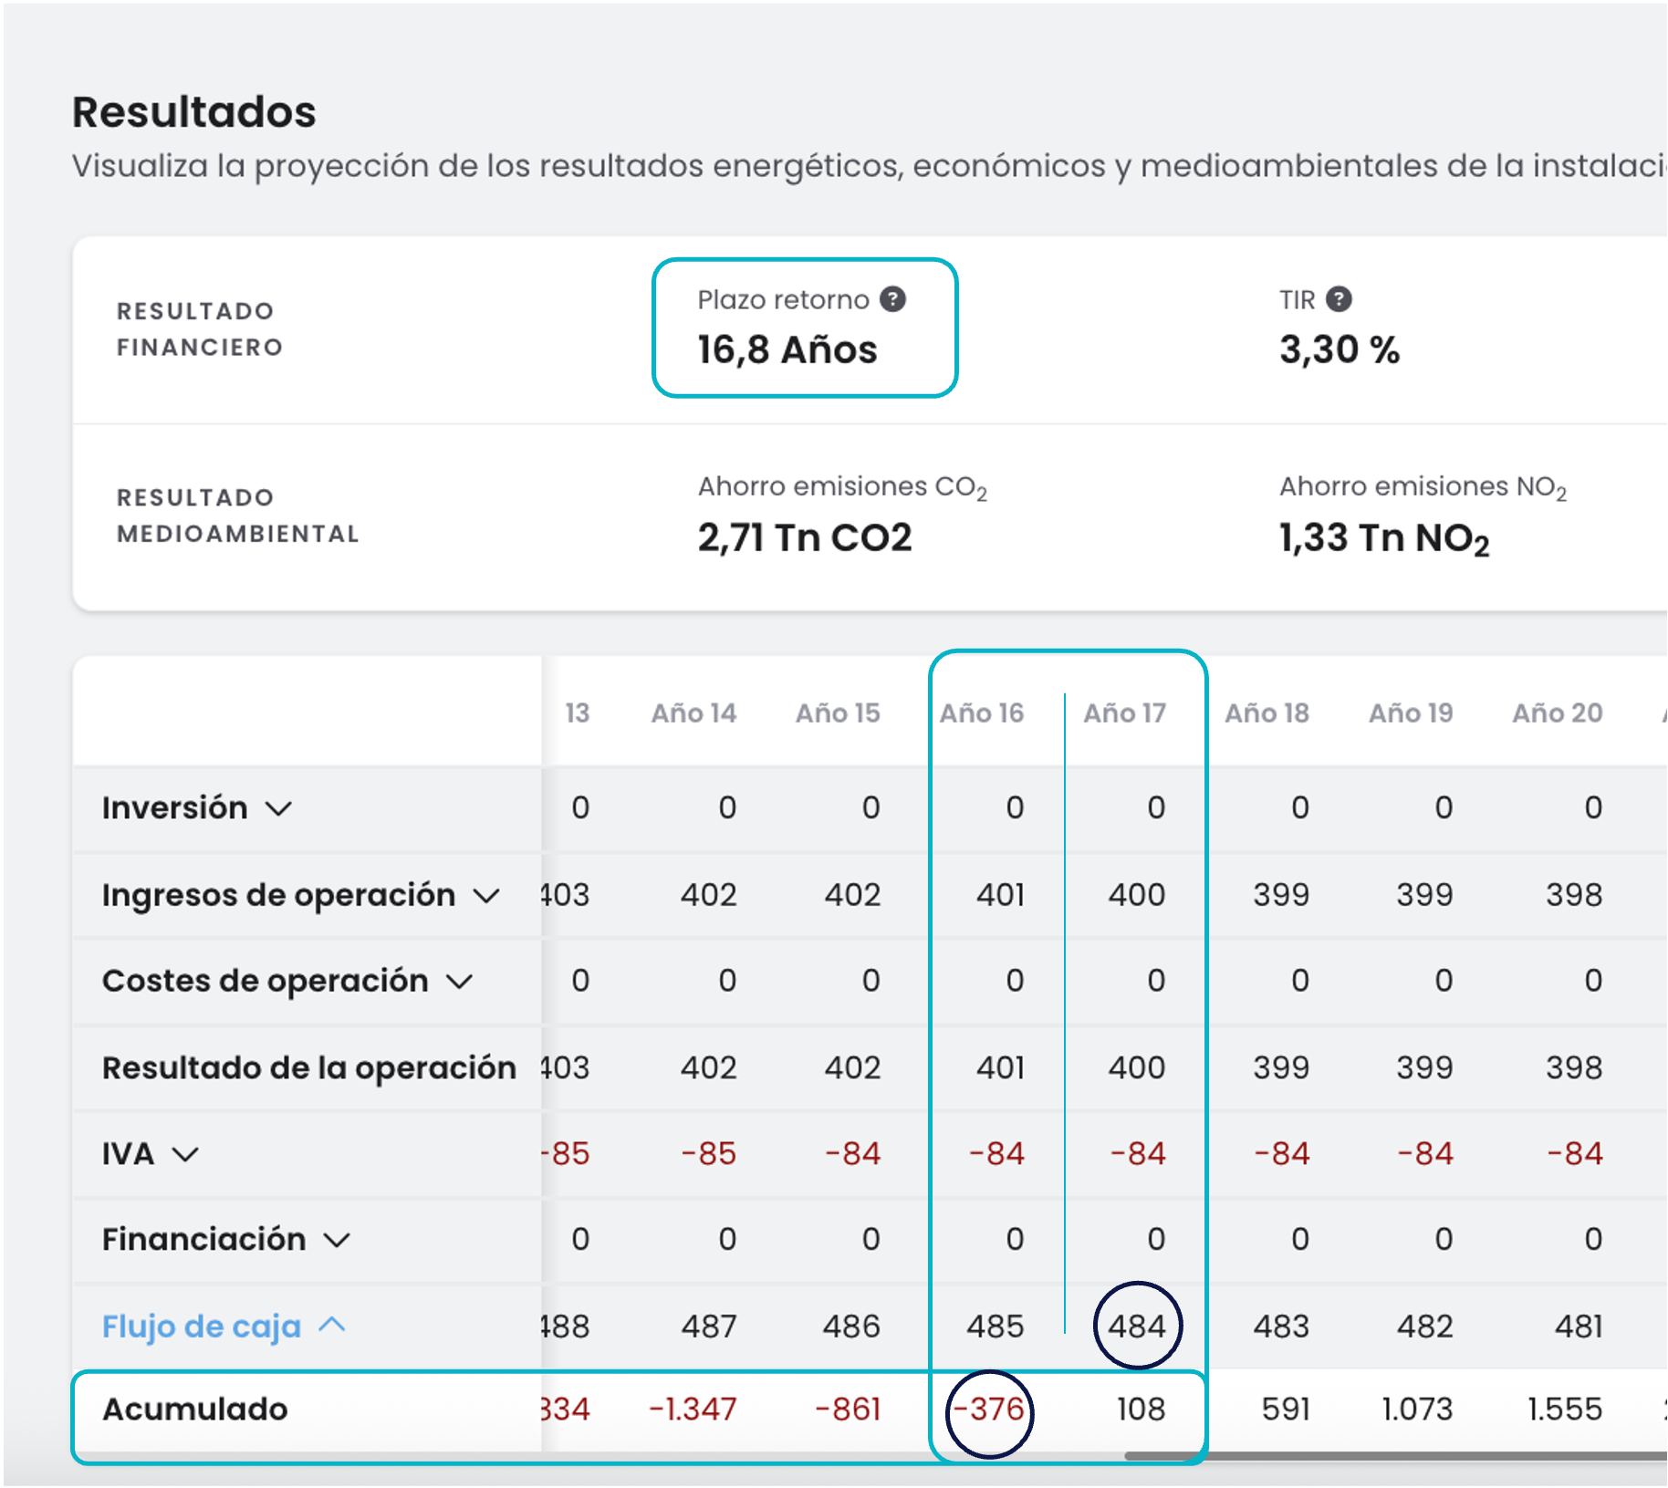The image size is (1668, 1488).
Task: Click the 16,8 Años payback value
Action: click(787, 349)
